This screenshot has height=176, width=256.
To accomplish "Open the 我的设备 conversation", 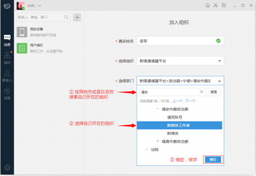I will pyautogui.click(x=49, y=32).
